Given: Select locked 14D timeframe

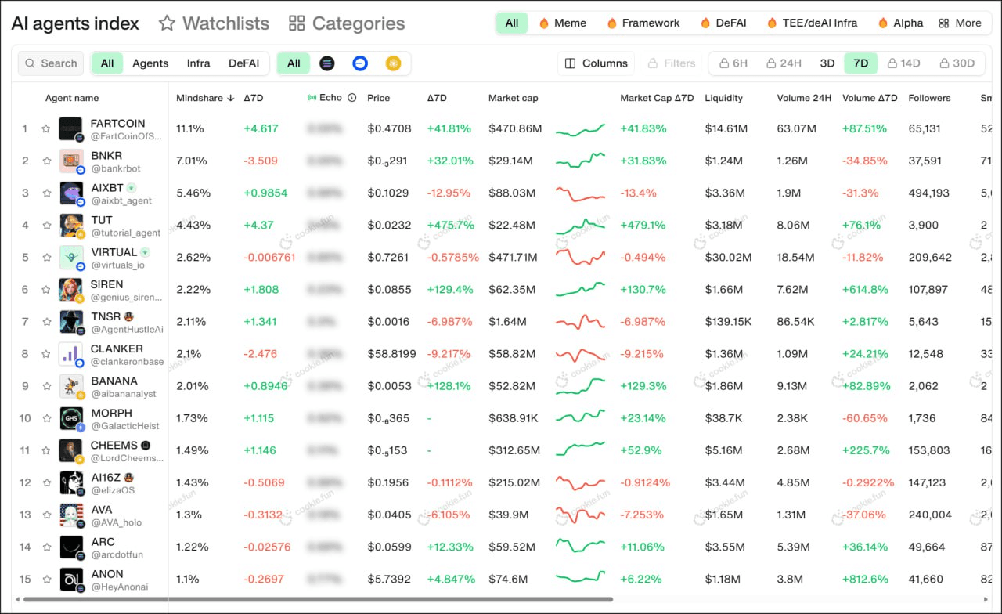Looking at the screenshot, I should [x=904, y=63].
